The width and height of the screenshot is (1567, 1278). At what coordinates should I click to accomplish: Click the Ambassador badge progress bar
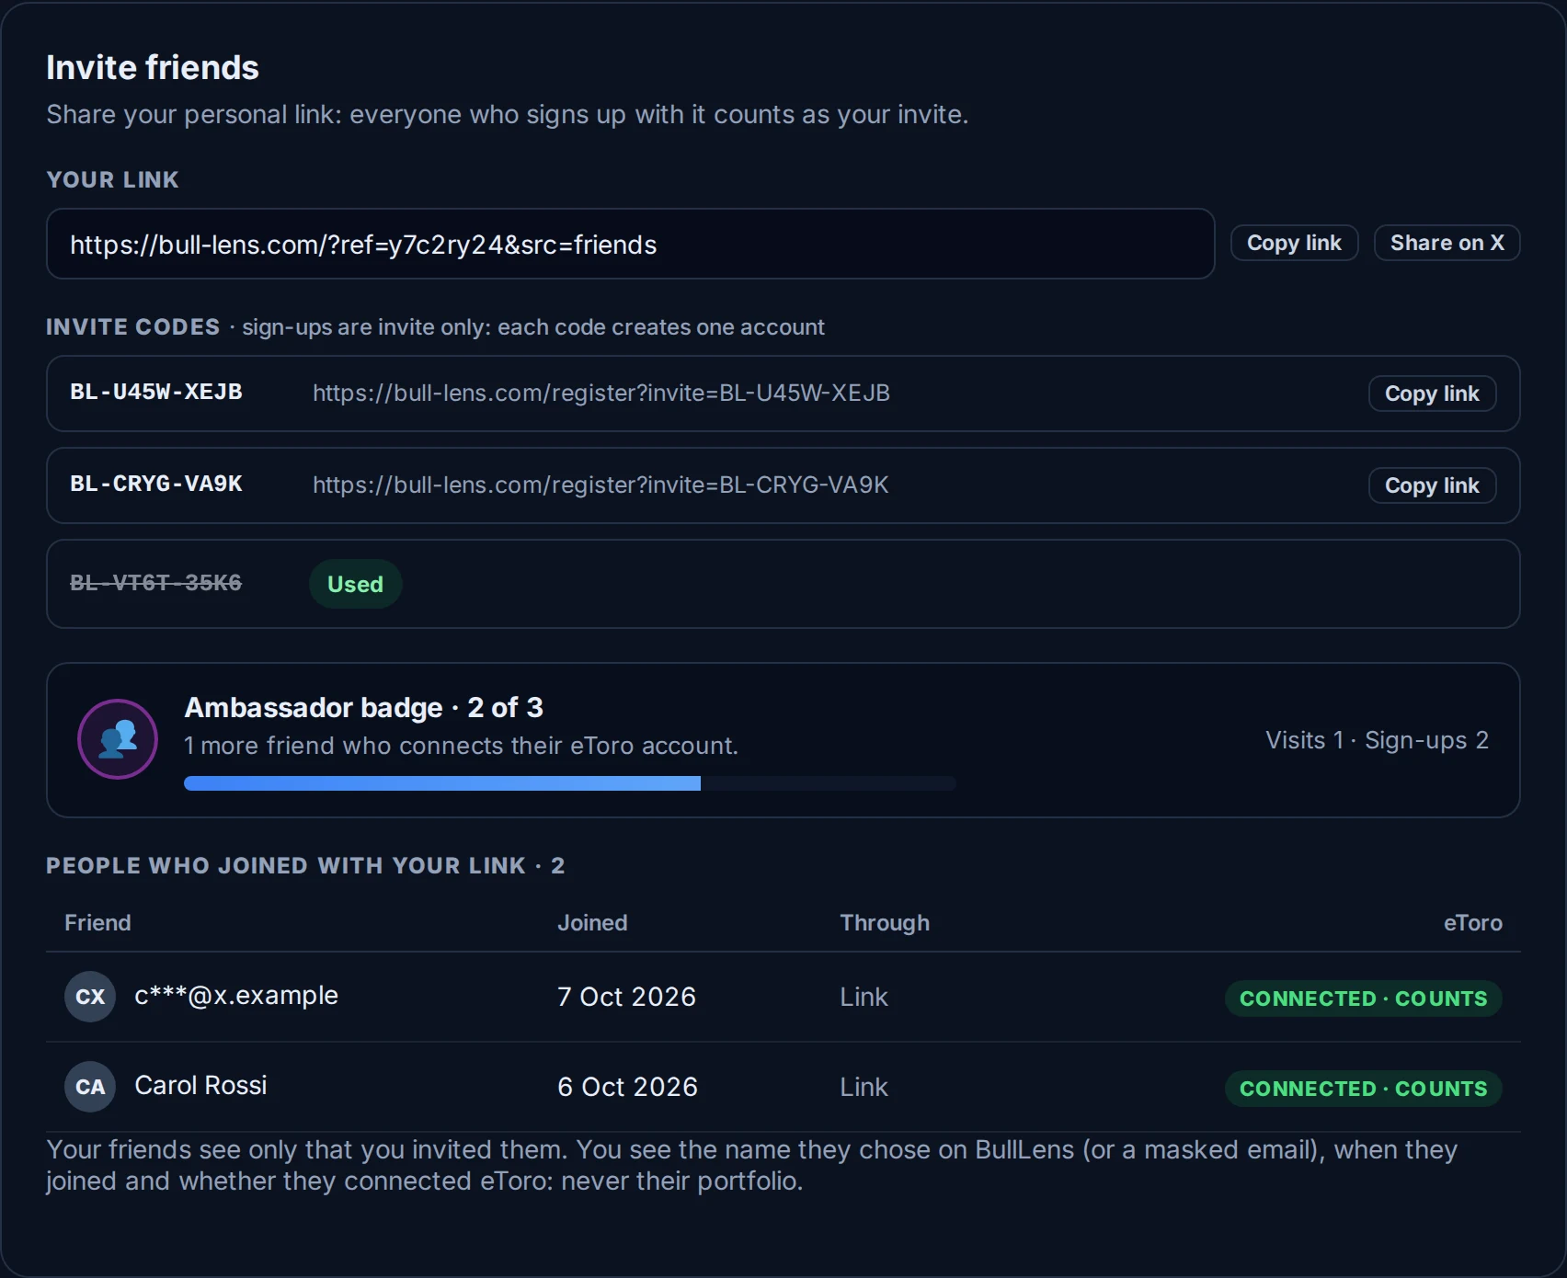click(570, 783)
